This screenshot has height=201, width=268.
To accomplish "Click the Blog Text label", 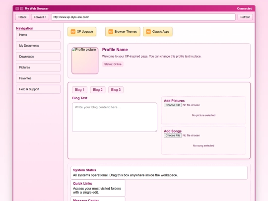I will (x=79, y=98).
